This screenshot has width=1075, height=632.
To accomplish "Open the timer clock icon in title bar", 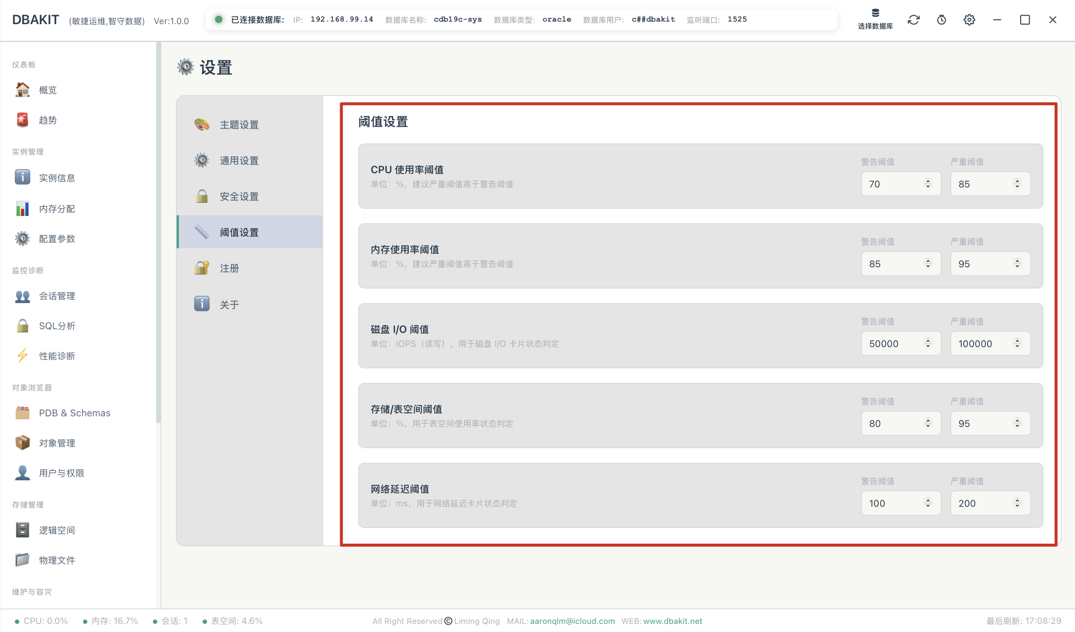I will (x=941, y=20).
